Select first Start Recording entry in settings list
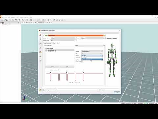This screenshot has width=158, height=119. [x=60, y=50]
